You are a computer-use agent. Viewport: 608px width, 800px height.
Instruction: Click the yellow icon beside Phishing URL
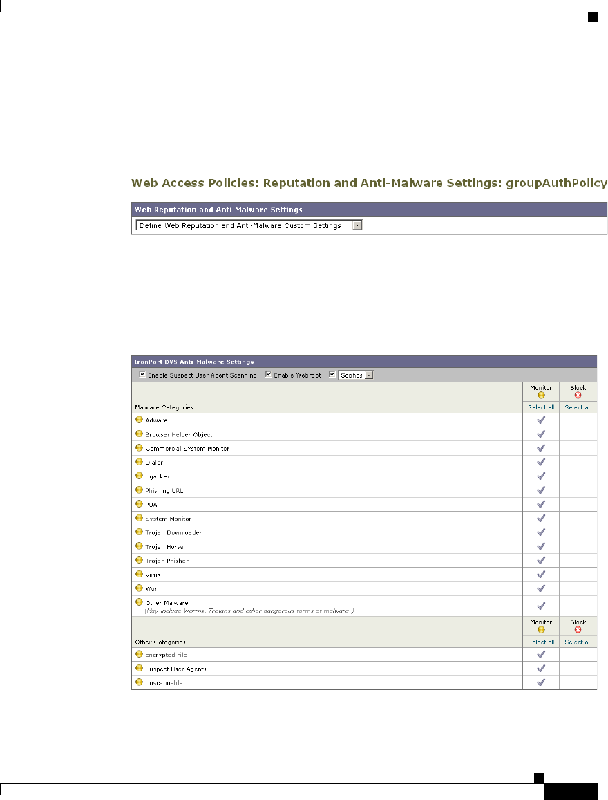pyautogui.click(x=139, y=490)
